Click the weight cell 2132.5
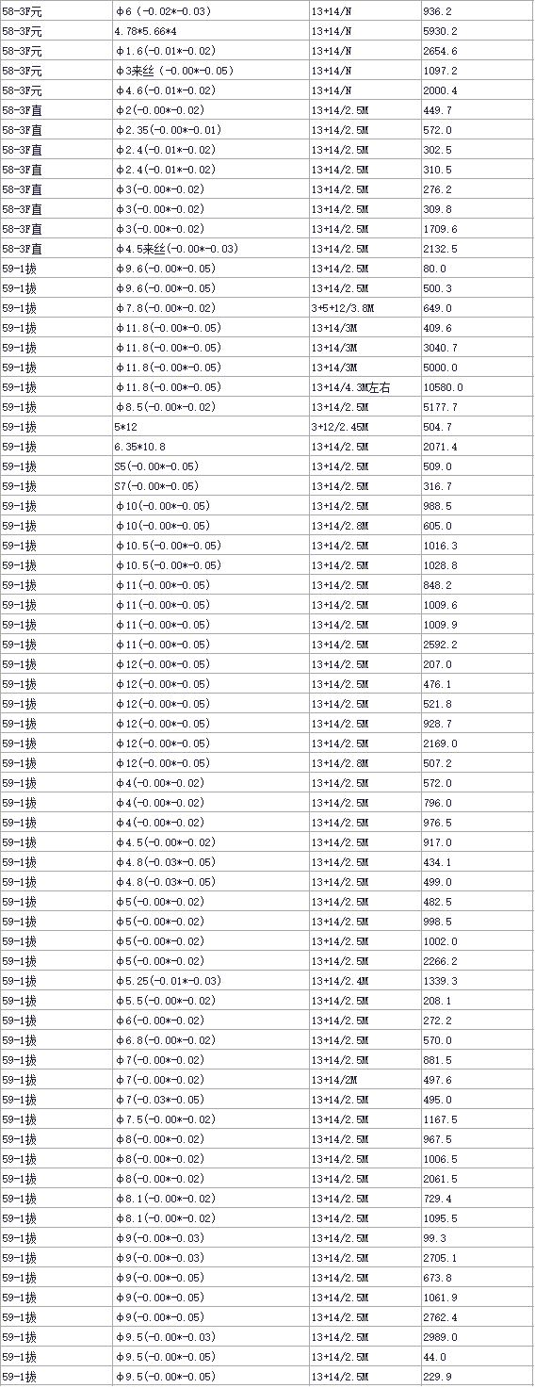 tap(478, 249)
